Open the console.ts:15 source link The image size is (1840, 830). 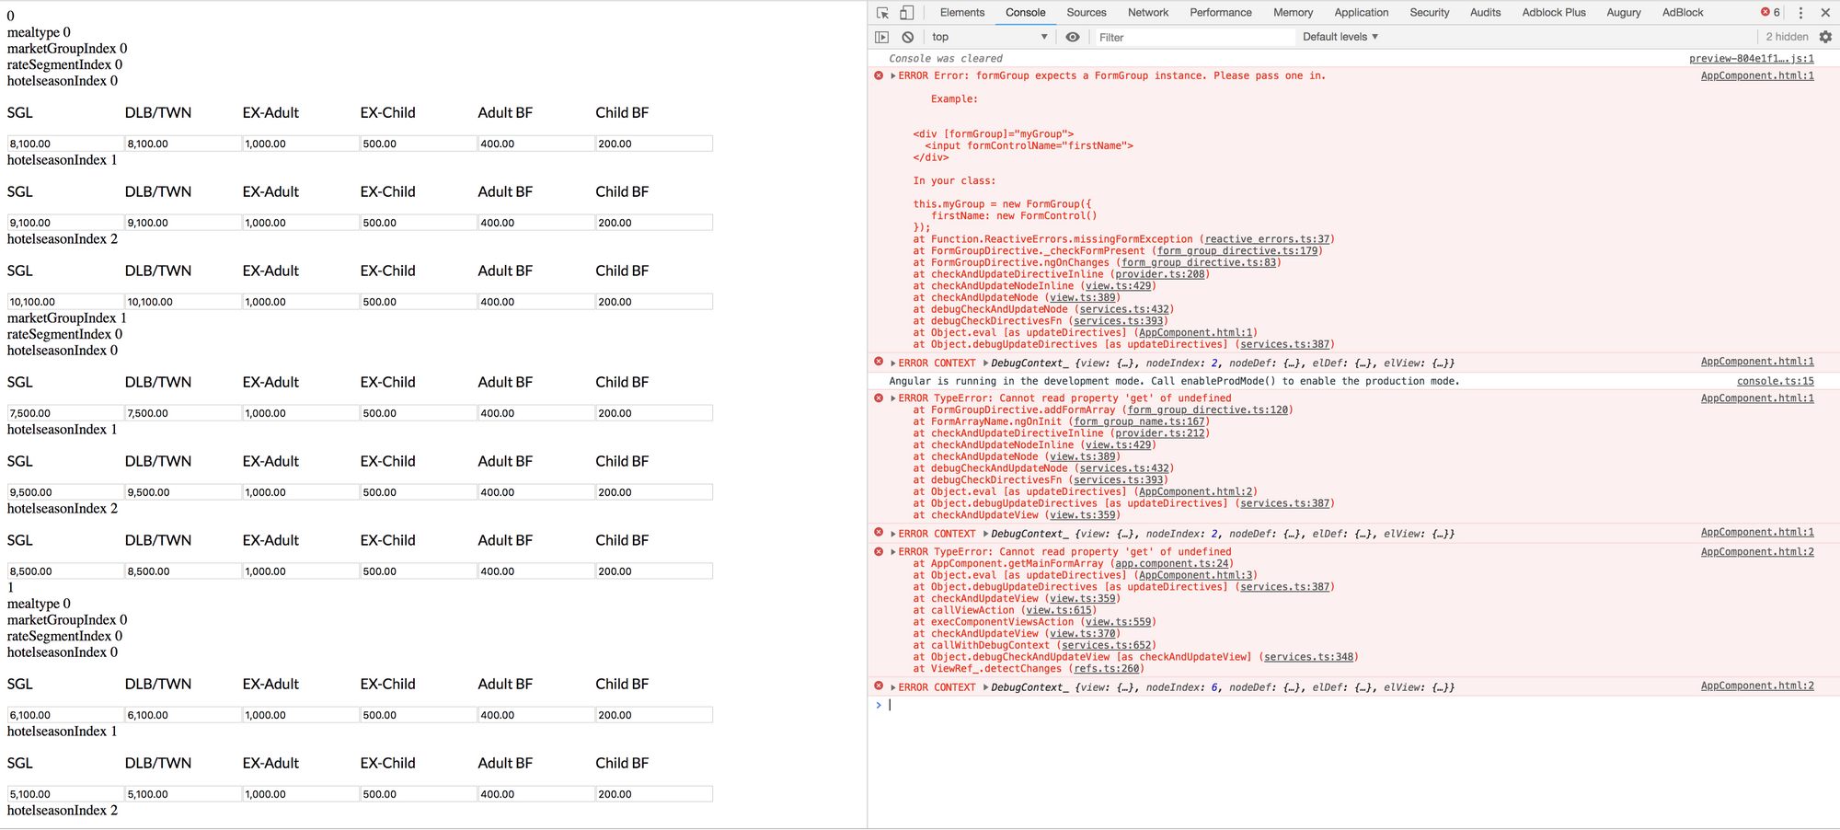click(x=1775, y=381)
